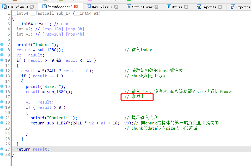Select the a1 parameter in function signature
The height and width of the screenshot is (166, 251).
[96, 13]
